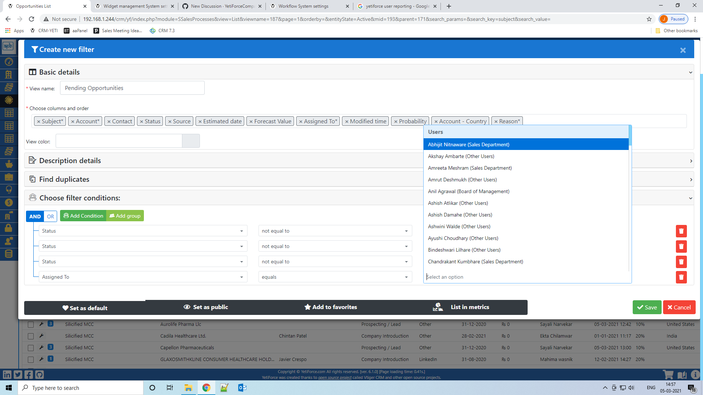This screenshot has height=395, width=703.
Task: Open the Assigned To field dropdown
Action: (143, 277)
